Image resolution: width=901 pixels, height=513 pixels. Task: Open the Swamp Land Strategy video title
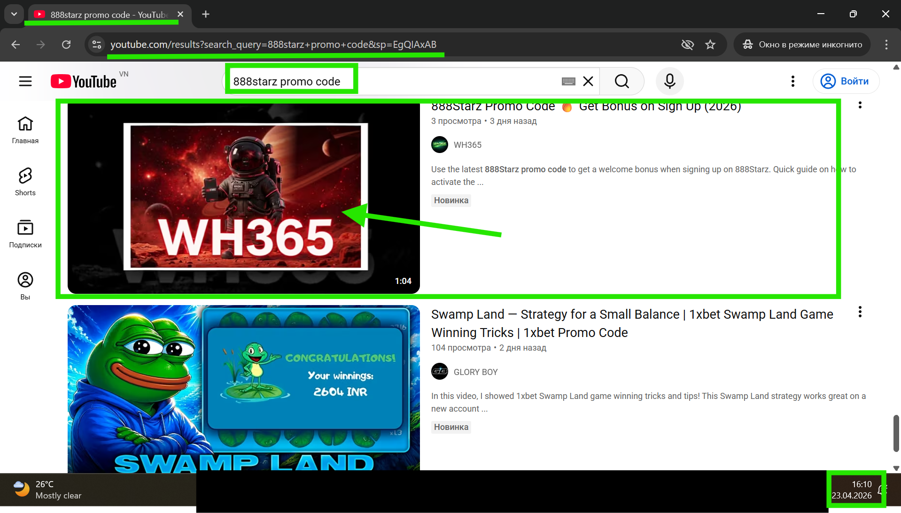632,323
